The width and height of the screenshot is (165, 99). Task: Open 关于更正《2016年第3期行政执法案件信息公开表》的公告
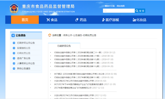pyautogui.click(x=79, y=74)
